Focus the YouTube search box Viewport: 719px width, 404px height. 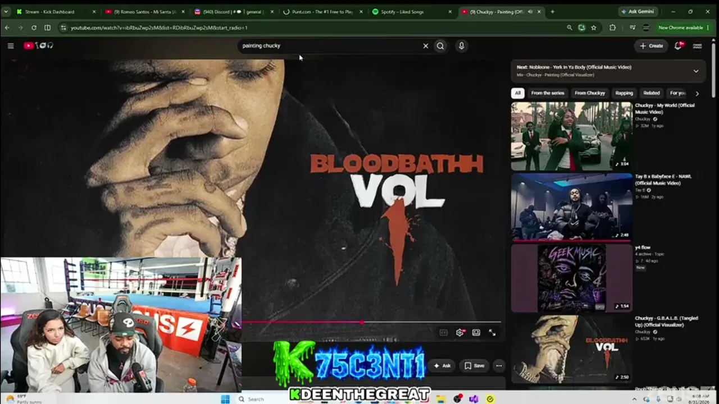point(329,46)
